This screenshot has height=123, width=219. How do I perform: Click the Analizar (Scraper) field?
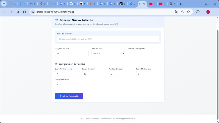click(x=122, y=74)
